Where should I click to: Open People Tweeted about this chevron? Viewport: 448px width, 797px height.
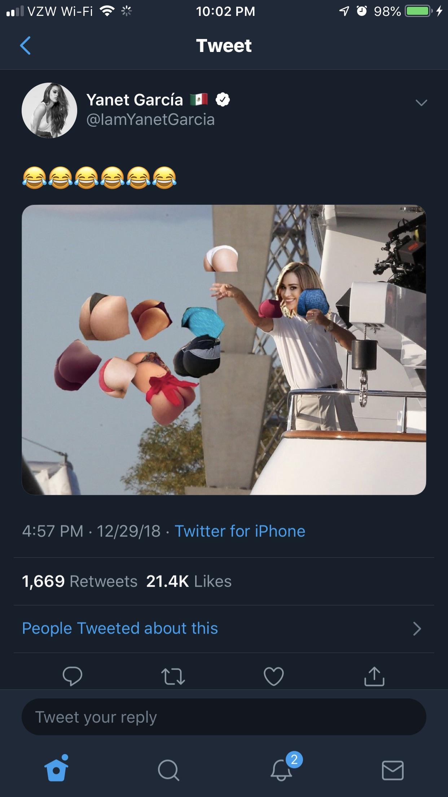coord(417,628)
